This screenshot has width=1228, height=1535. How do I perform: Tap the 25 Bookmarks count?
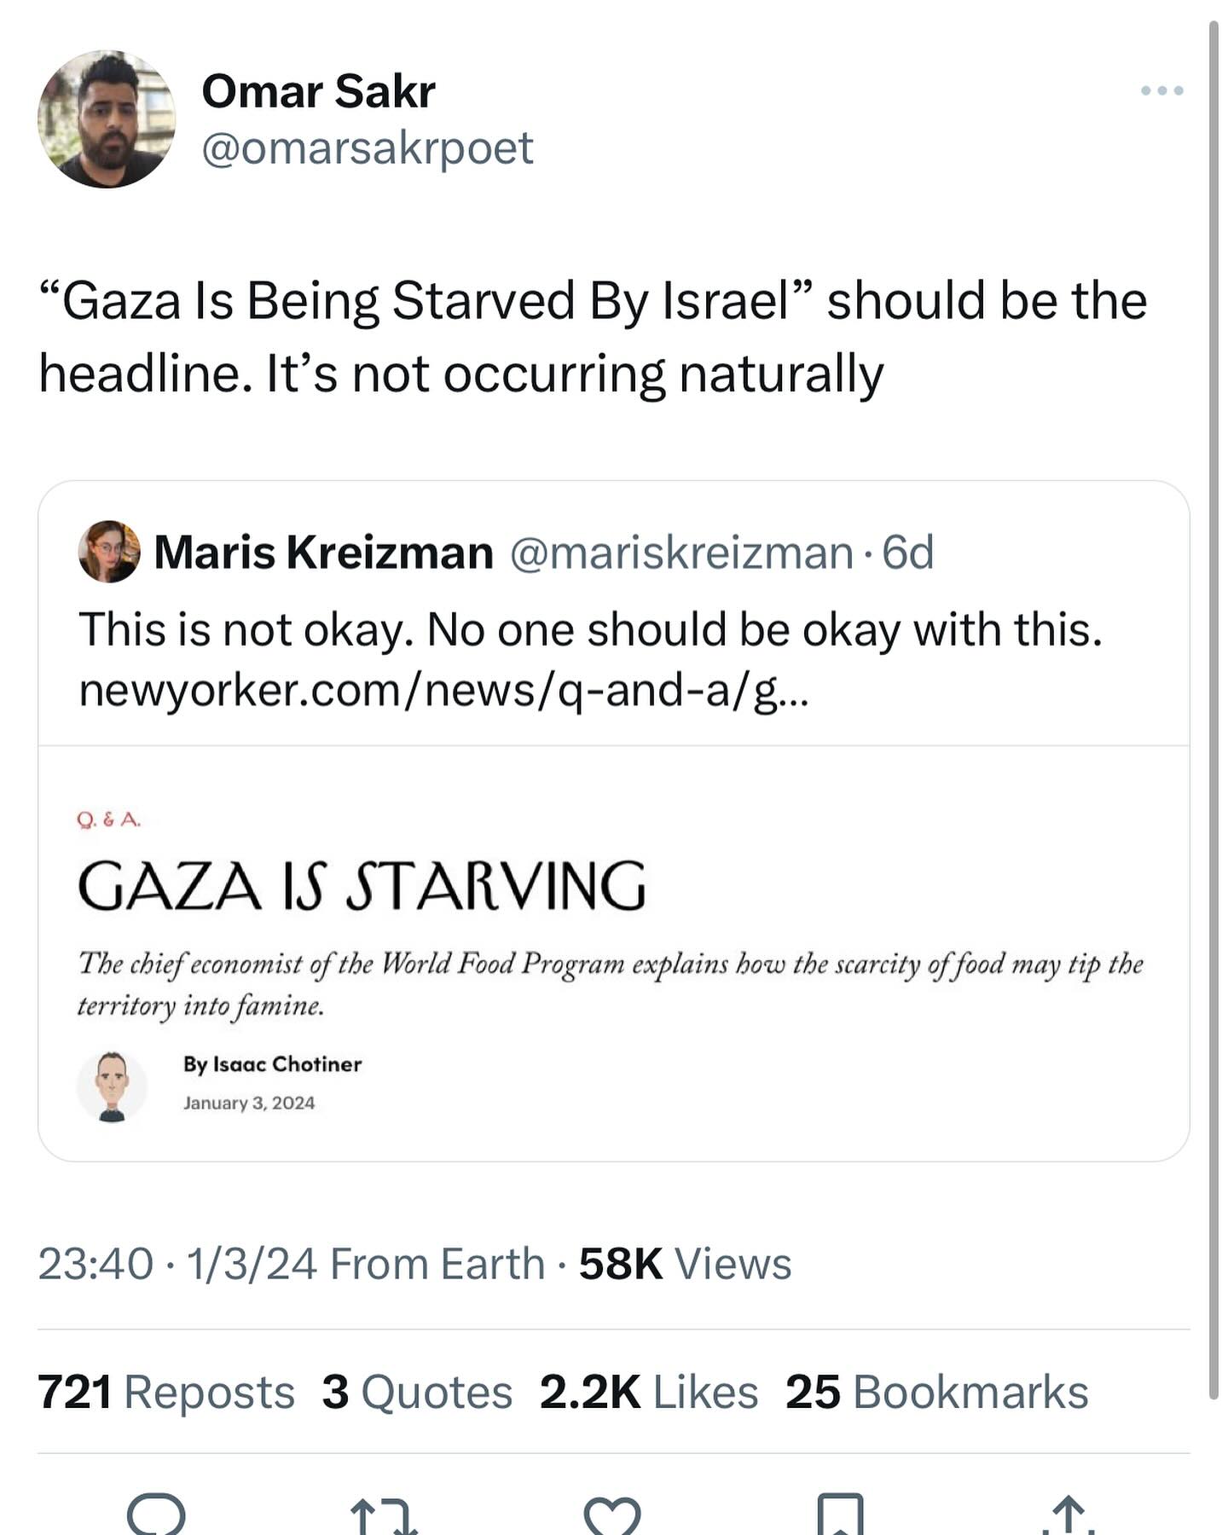(936, 1392)
